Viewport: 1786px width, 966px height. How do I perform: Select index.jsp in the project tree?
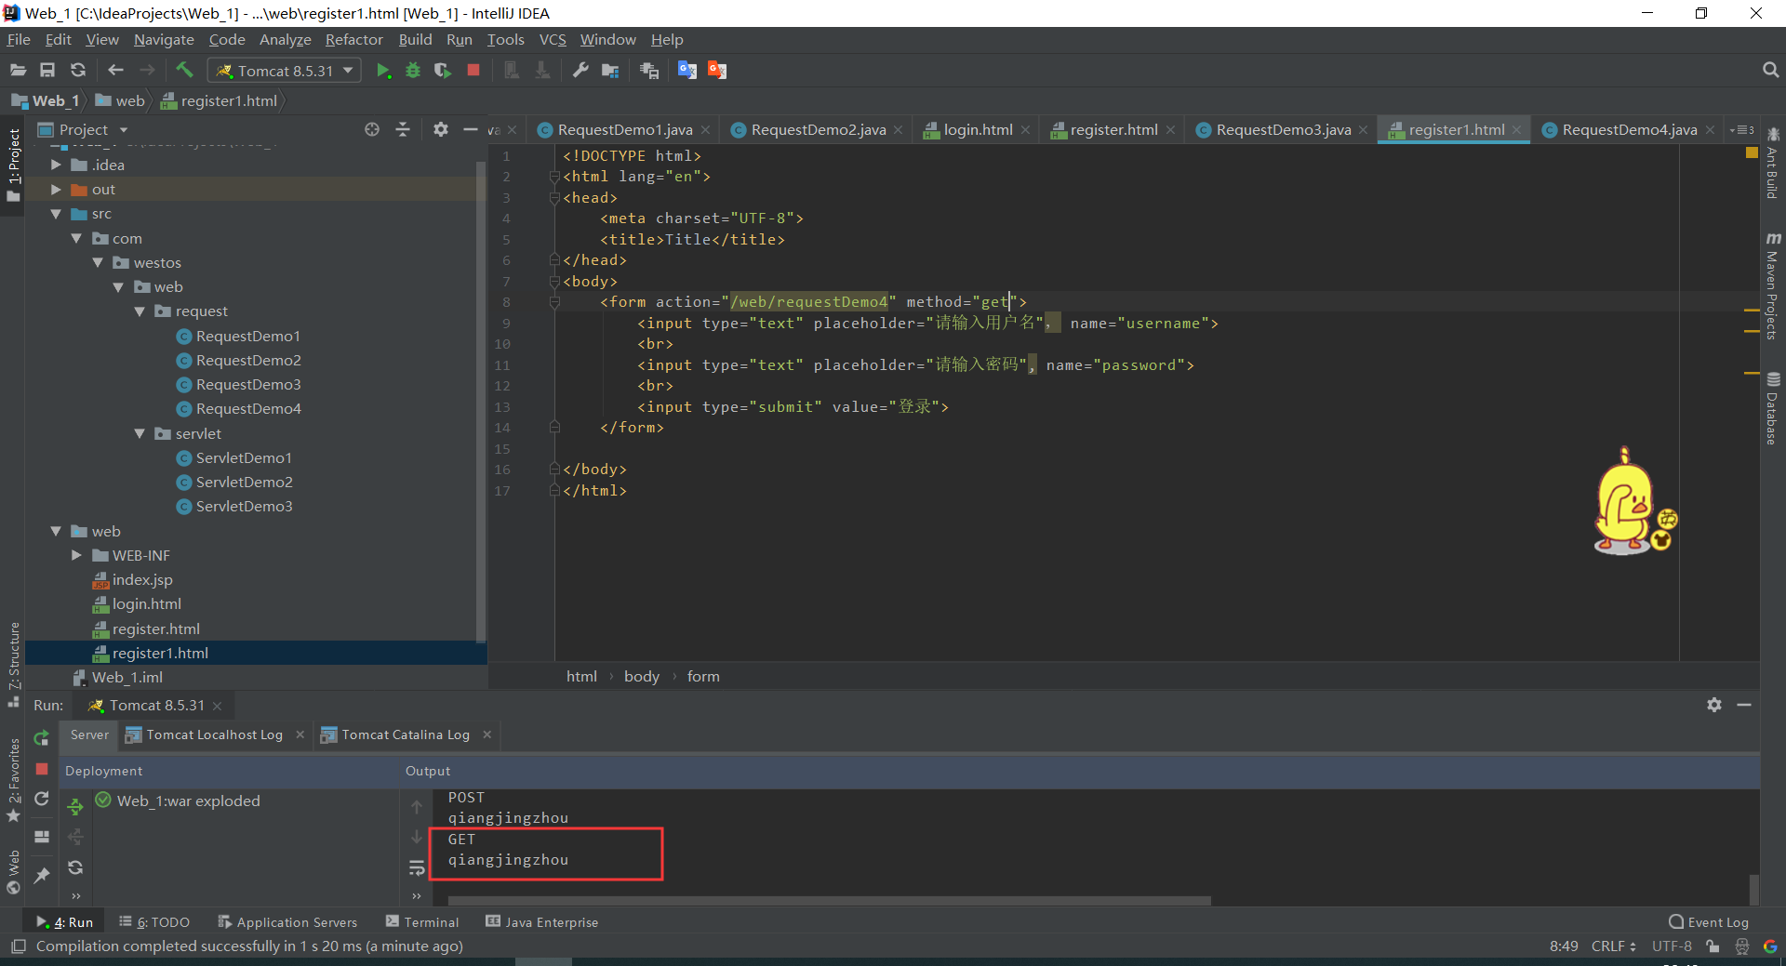[141, 579]
